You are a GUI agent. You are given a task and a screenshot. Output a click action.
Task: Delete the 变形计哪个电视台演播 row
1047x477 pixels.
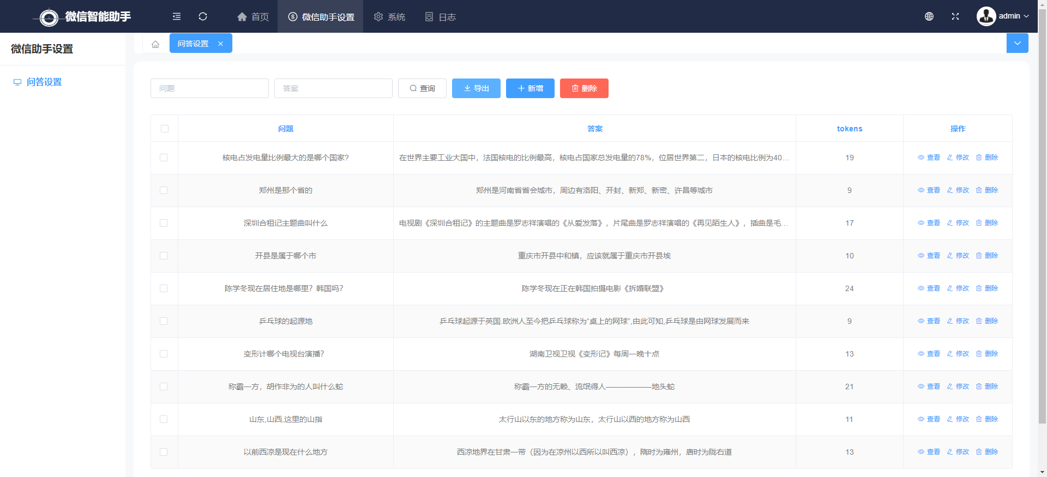(x=987, y=354)
